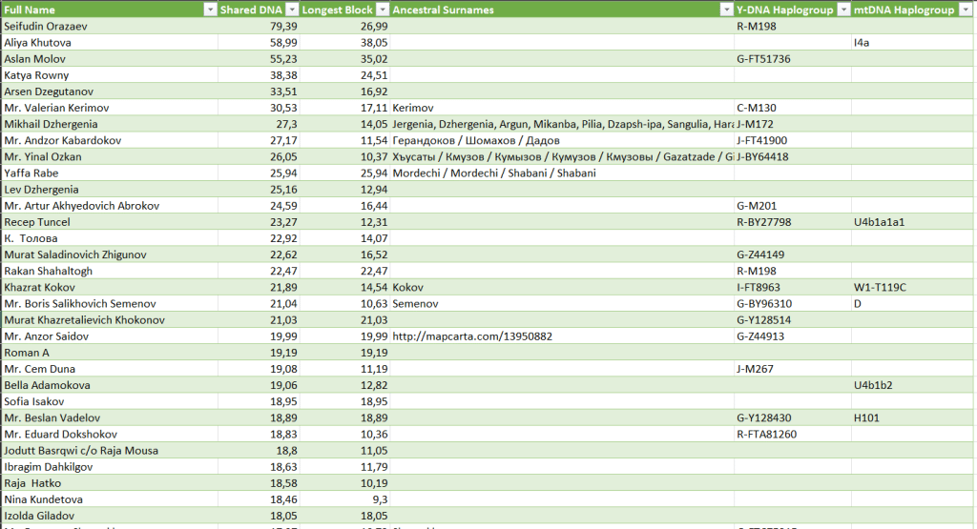
Task: Click the W1-T119C haplogroup cell
Action: 880,287
